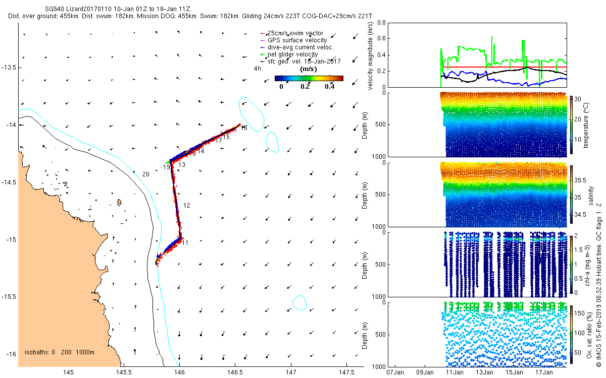
Task: Click the Ox. sat. ratio (%) color bar
Action: point(572,334)
